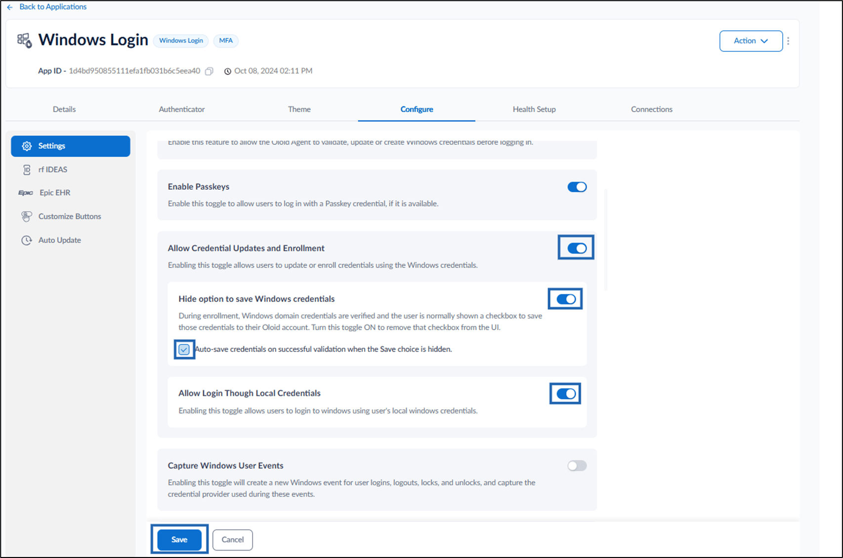Viewport: 843px width, 558px height.
Task: Click the Save button
Action: (x=179, y=540)
